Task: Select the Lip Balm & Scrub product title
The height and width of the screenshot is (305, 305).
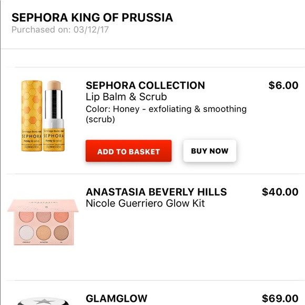Action: [x=126, y=97]
